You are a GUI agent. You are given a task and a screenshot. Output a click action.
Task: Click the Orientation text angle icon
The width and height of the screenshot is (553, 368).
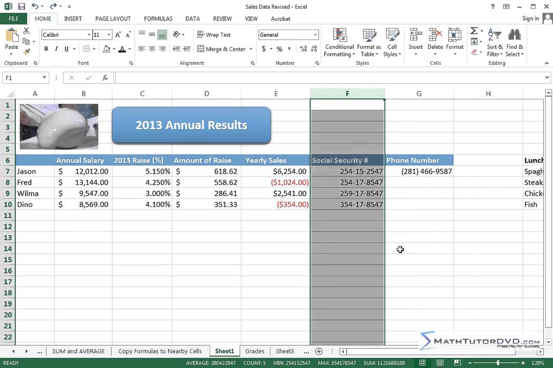click(x=177, y=34)
